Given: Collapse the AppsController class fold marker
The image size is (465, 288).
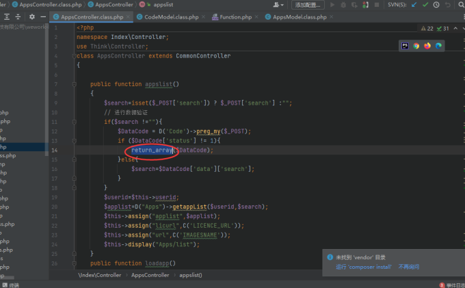Looking at the screenshot, I should [x=74, y=56].
